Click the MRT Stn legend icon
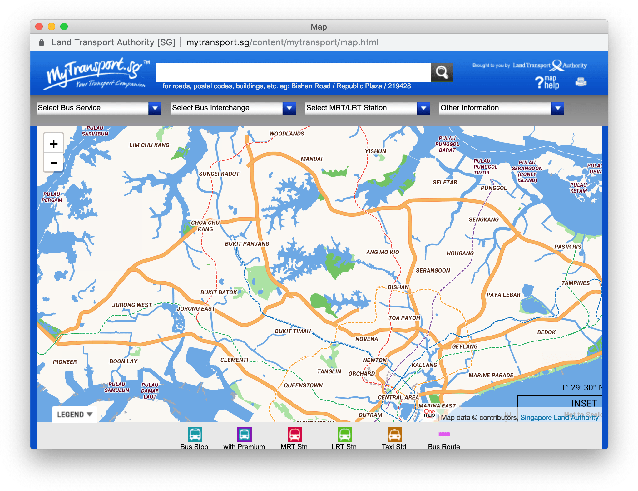The width and height of the screenshot is (638, 491). click(x=294, y=434)
